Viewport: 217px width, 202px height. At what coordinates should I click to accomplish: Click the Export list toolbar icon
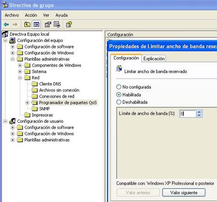click(x=57, y=25)
